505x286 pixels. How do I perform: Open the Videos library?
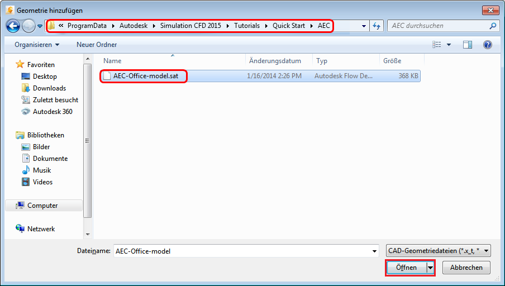click(x=42, y=182)
